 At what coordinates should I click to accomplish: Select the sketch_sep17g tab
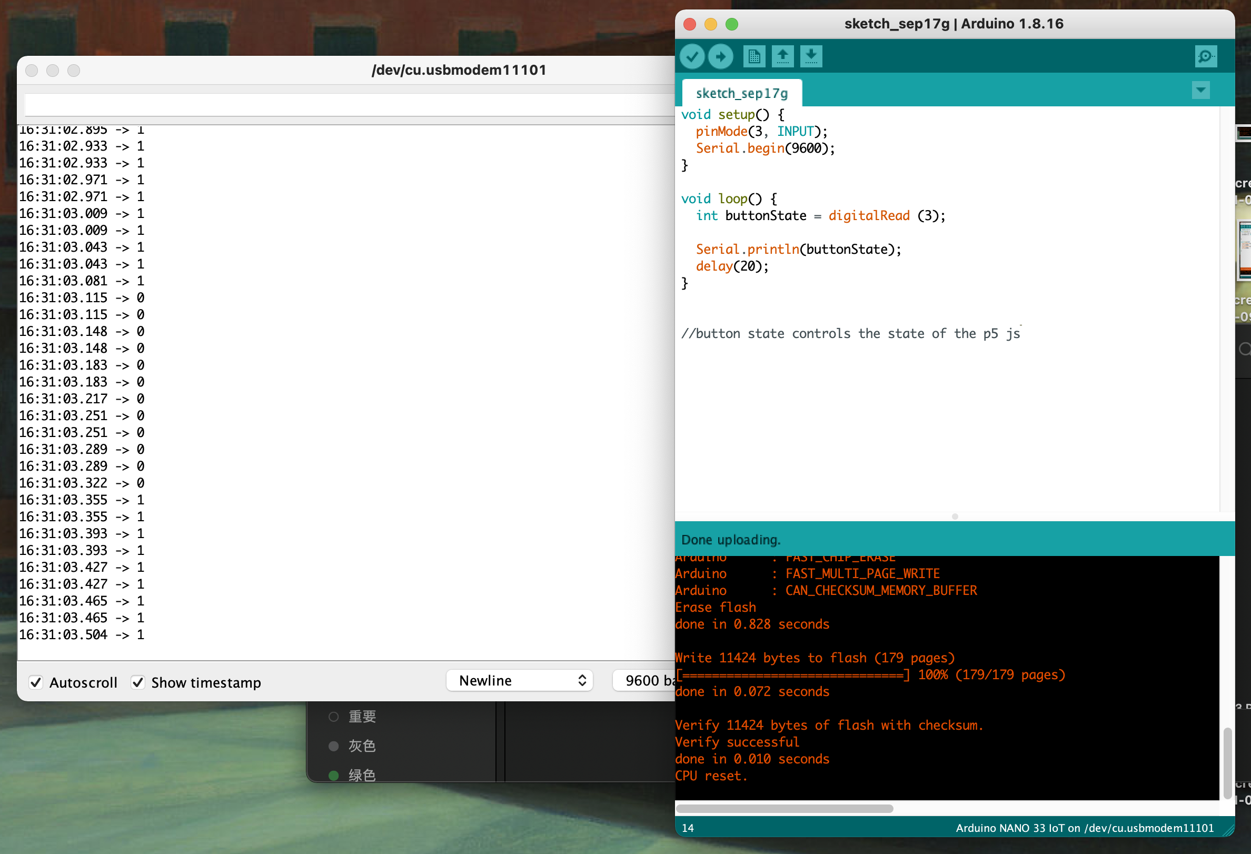(x=742, y=94)
